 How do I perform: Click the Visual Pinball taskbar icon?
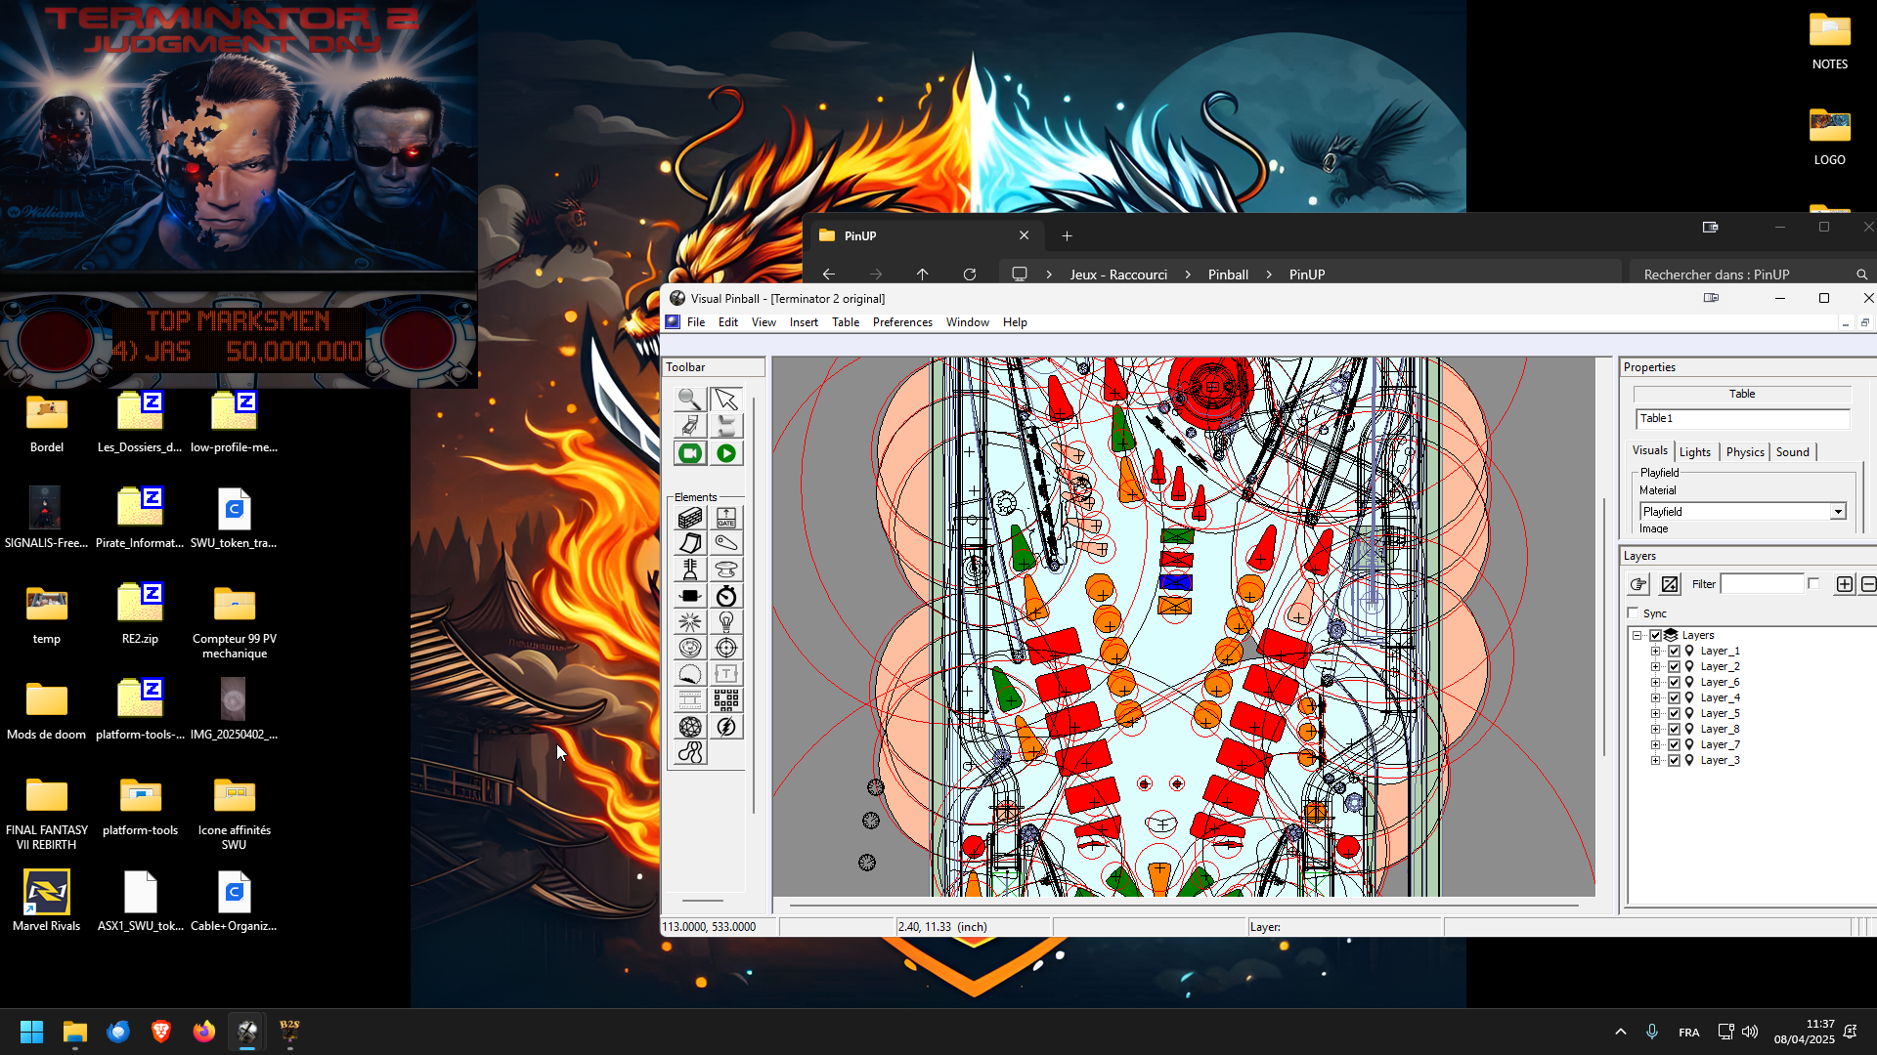tap(245, 1032)
